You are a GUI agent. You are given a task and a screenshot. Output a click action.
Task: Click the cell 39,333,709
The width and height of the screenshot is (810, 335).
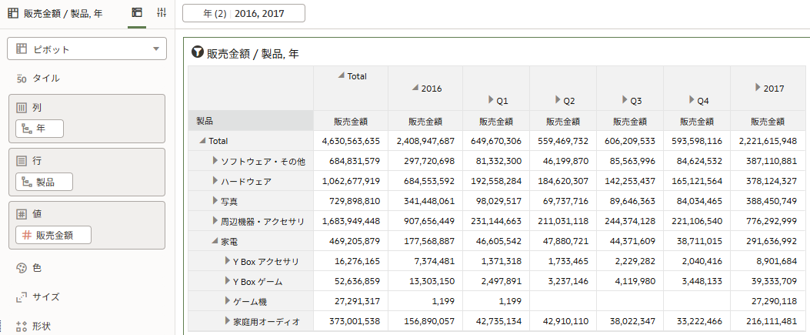click(767, 281)
